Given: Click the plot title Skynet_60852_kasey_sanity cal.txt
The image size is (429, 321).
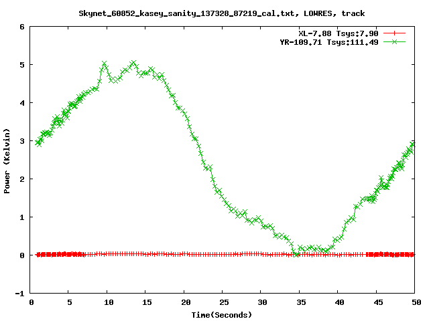Looking at the screenshot, I should (222, 13).
